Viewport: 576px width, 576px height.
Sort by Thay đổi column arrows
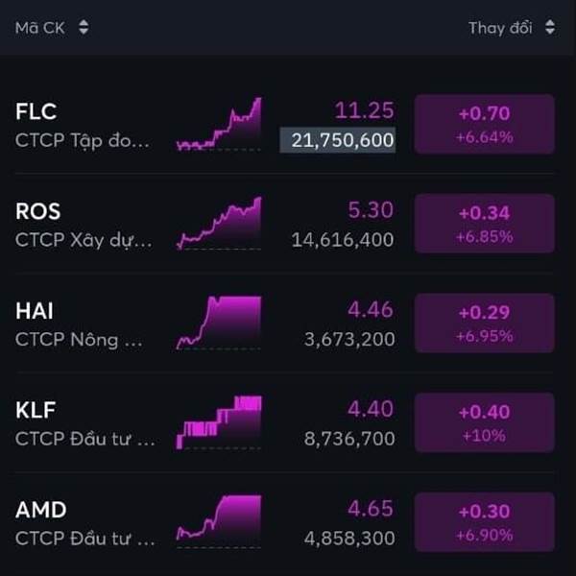click(x=549, y=28)
